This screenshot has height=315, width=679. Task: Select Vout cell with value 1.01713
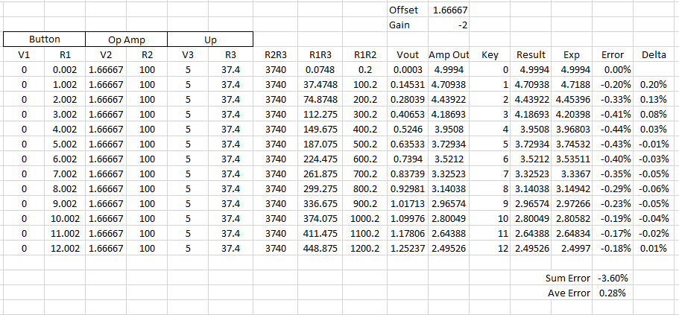408,204
